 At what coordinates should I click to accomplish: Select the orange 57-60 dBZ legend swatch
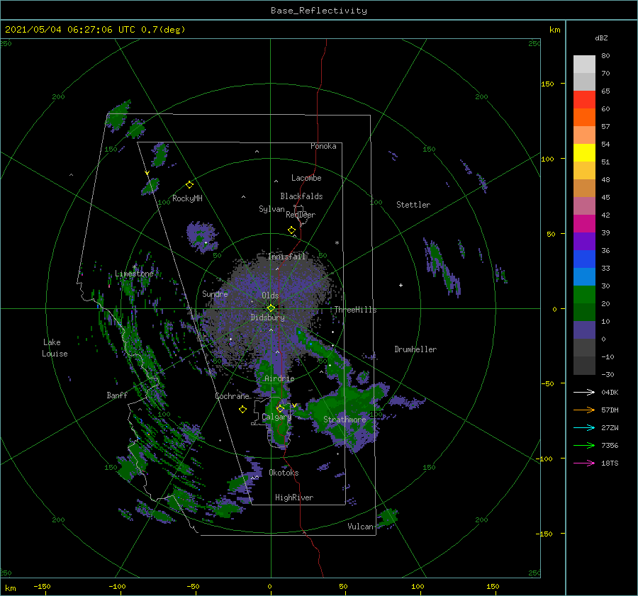point(584,117)
